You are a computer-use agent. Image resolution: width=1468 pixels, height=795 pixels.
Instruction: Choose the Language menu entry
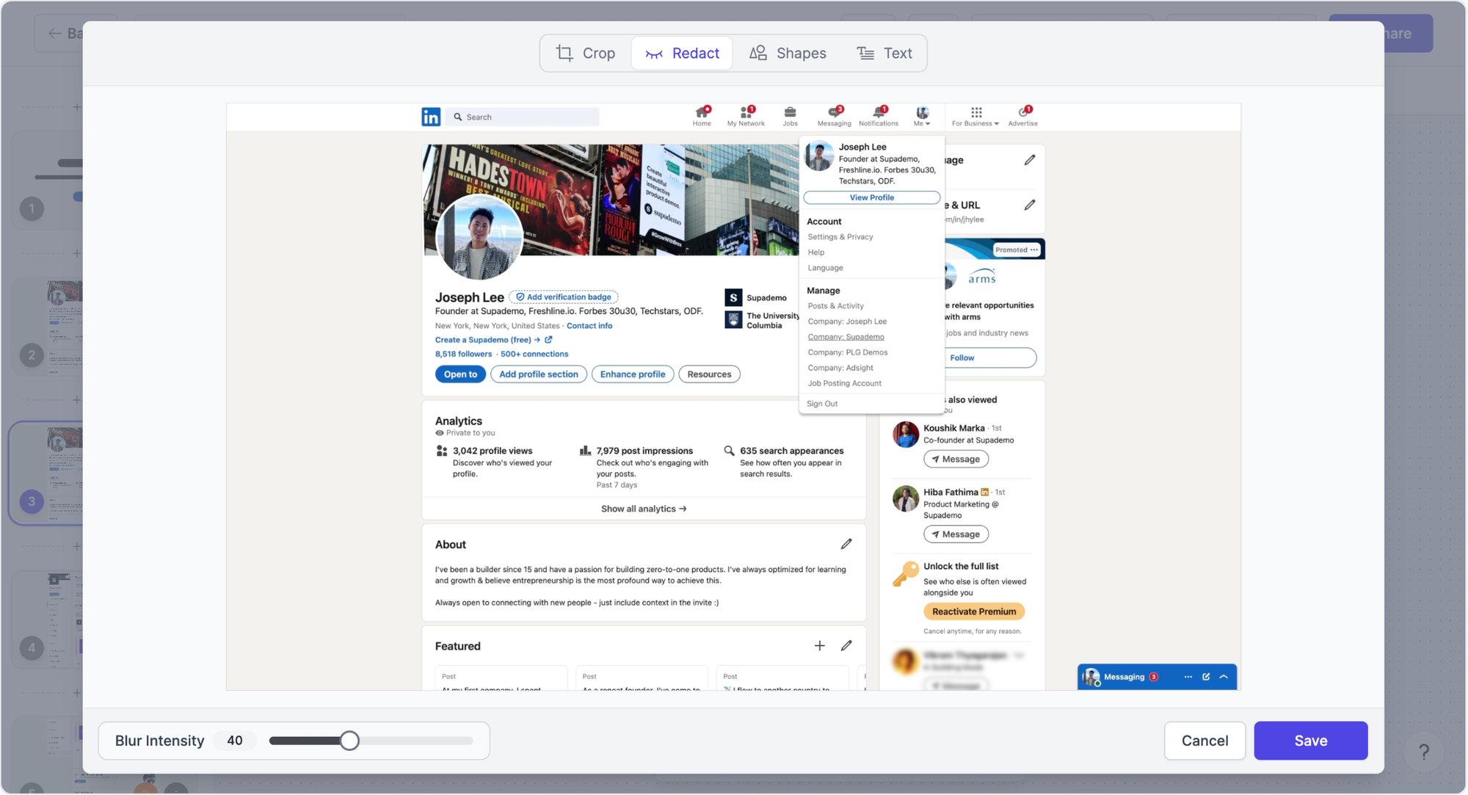point(825,268)
